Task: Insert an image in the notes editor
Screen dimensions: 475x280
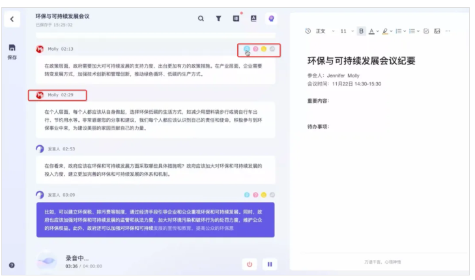Action: coord(437,31)
